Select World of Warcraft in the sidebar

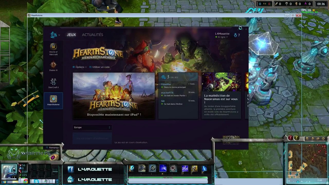click(x=53, y=50)
